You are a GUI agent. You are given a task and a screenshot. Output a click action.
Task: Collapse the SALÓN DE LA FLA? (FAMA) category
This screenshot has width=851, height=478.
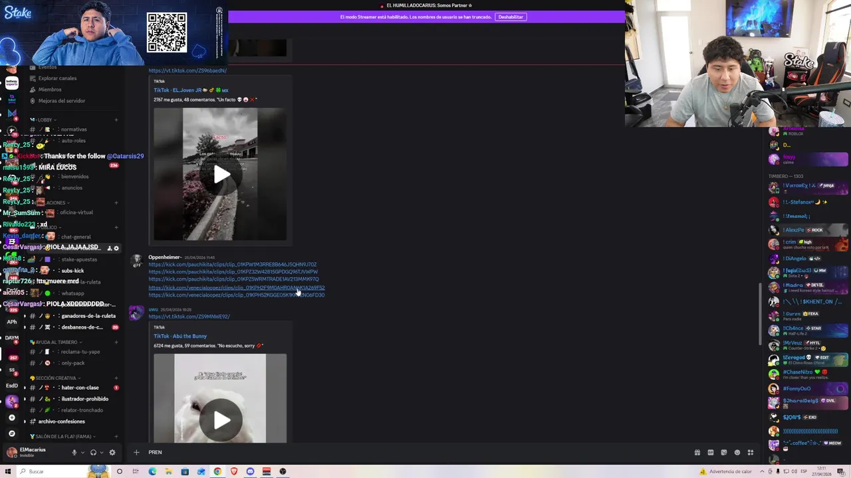click(x=62, y=437)
